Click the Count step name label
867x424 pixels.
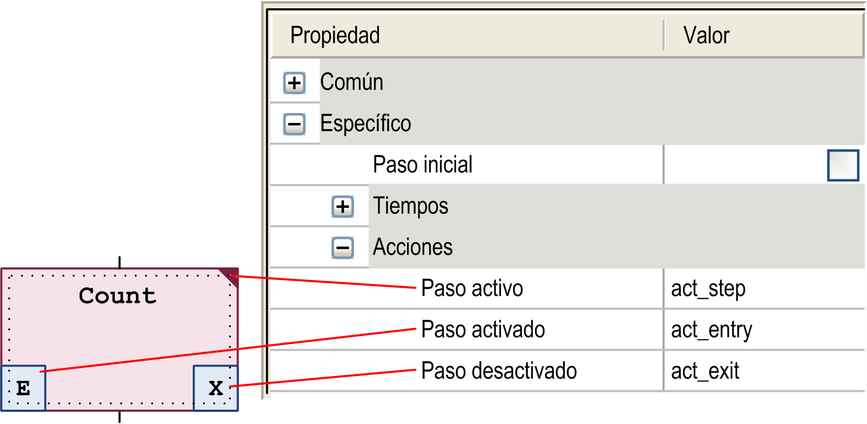pos(118,296)
